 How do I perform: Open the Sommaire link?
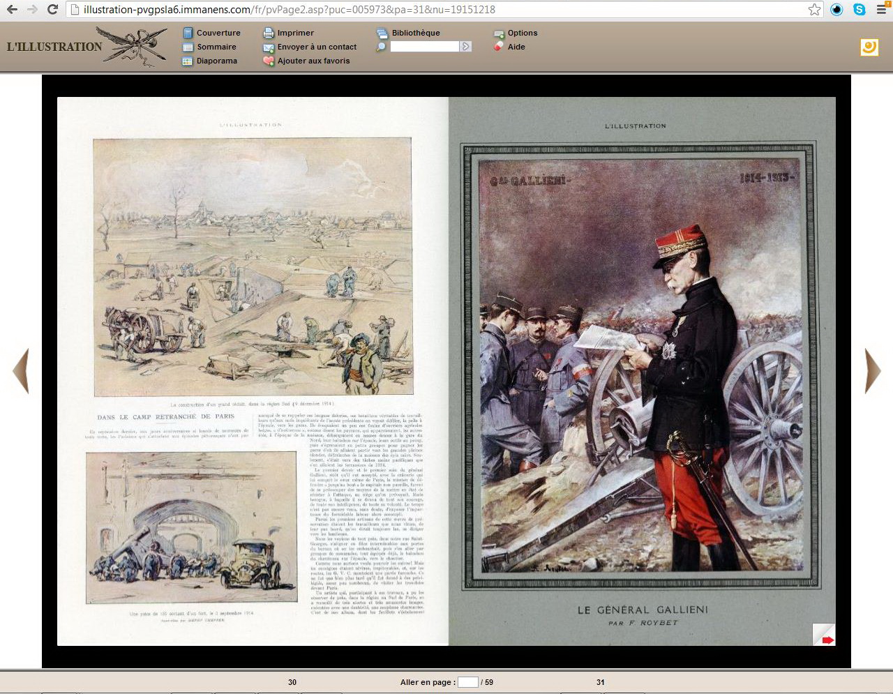click(x=216, y=47)
